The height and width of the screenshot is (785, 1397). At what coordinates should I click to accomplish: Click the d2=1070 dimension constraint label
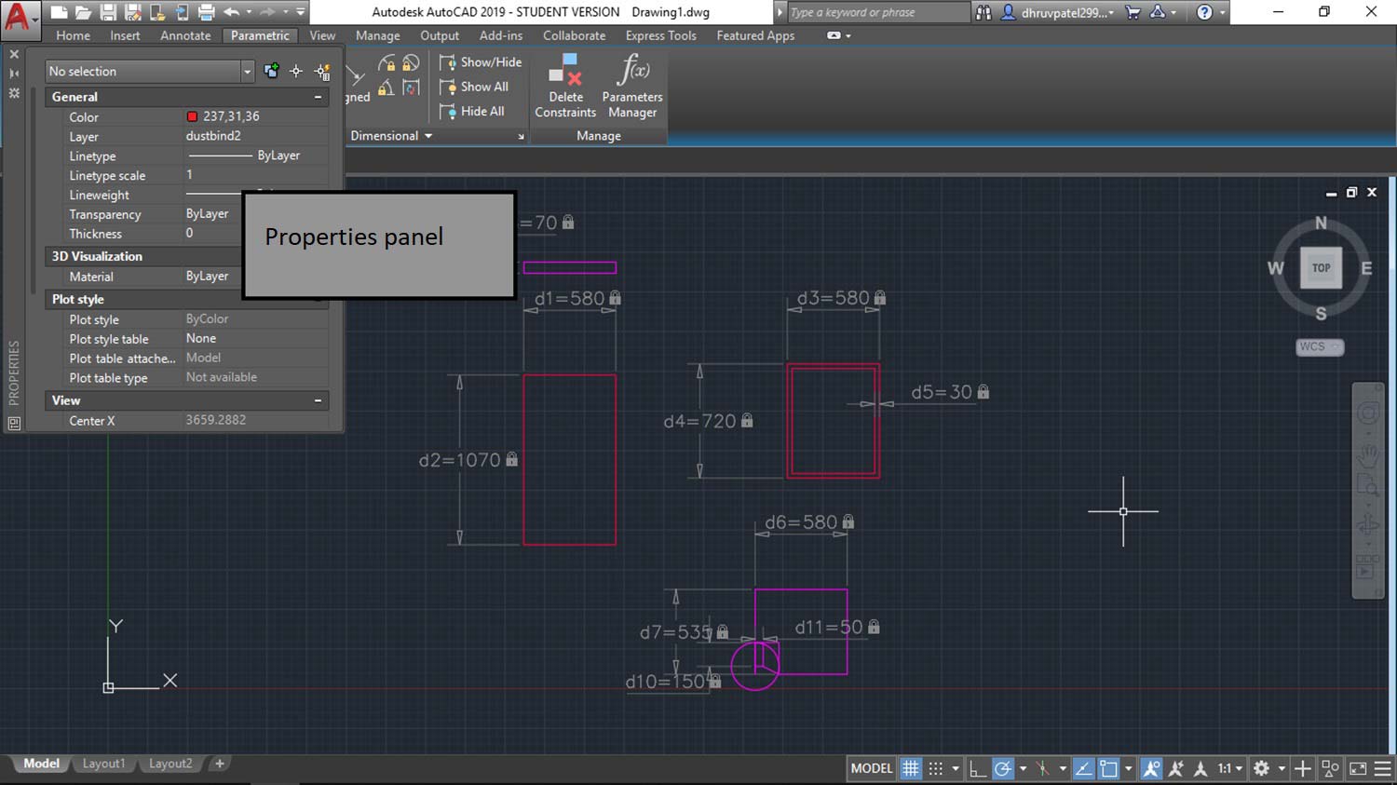pyautogui.click(x=468, y=460)
